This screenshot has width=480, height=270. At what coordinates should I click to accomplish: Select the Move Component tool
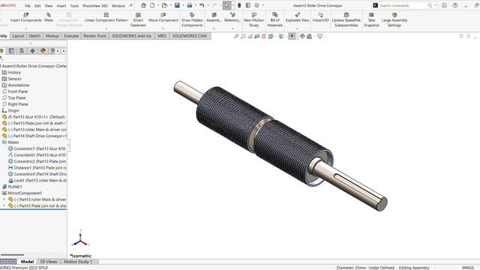tap(163, 17)
